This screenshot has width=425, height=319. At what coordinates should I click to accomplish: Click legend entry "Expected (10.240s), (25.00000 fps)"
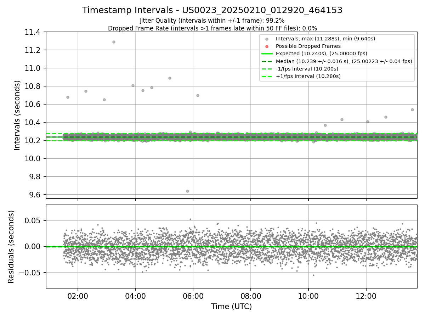click(321, 54)
